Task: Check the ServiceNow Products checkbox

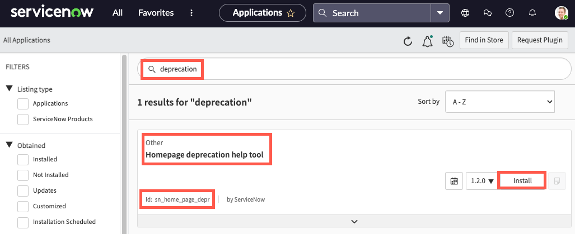Action: (x=23, y=119)
